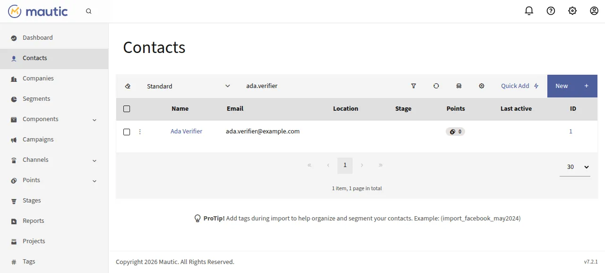Go to page 1 in pagination
This screenshot has height=273, width=605.
coord(345,165)
